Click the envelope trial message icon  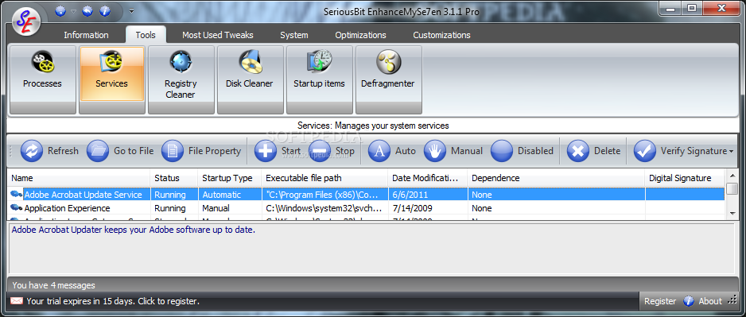pos(17,301)
